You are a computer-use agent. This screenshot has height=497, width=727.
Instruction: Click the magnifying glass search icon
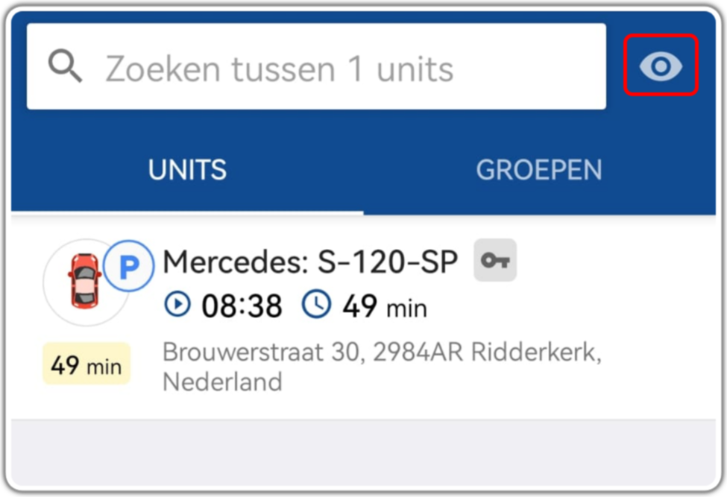(x=66, y=67)
